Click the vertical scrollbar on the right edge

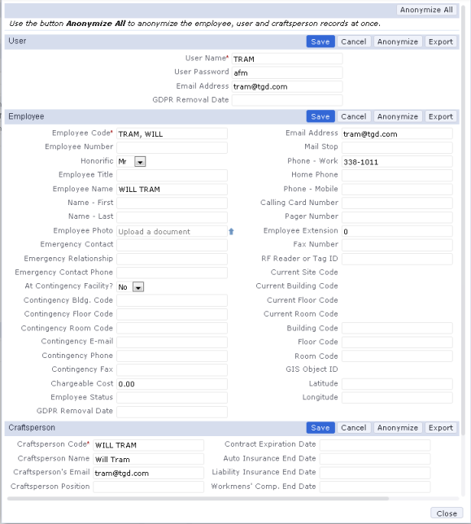pyautogui.click(x=463, y=133)
